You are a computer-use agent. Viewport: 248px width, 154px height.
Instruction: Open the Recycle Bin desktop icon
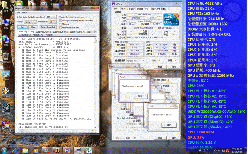pyautogui.click(x=6, y=58)
